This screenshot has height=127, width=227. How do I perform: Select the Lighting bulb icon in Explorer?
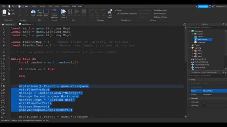pos(193,48)
